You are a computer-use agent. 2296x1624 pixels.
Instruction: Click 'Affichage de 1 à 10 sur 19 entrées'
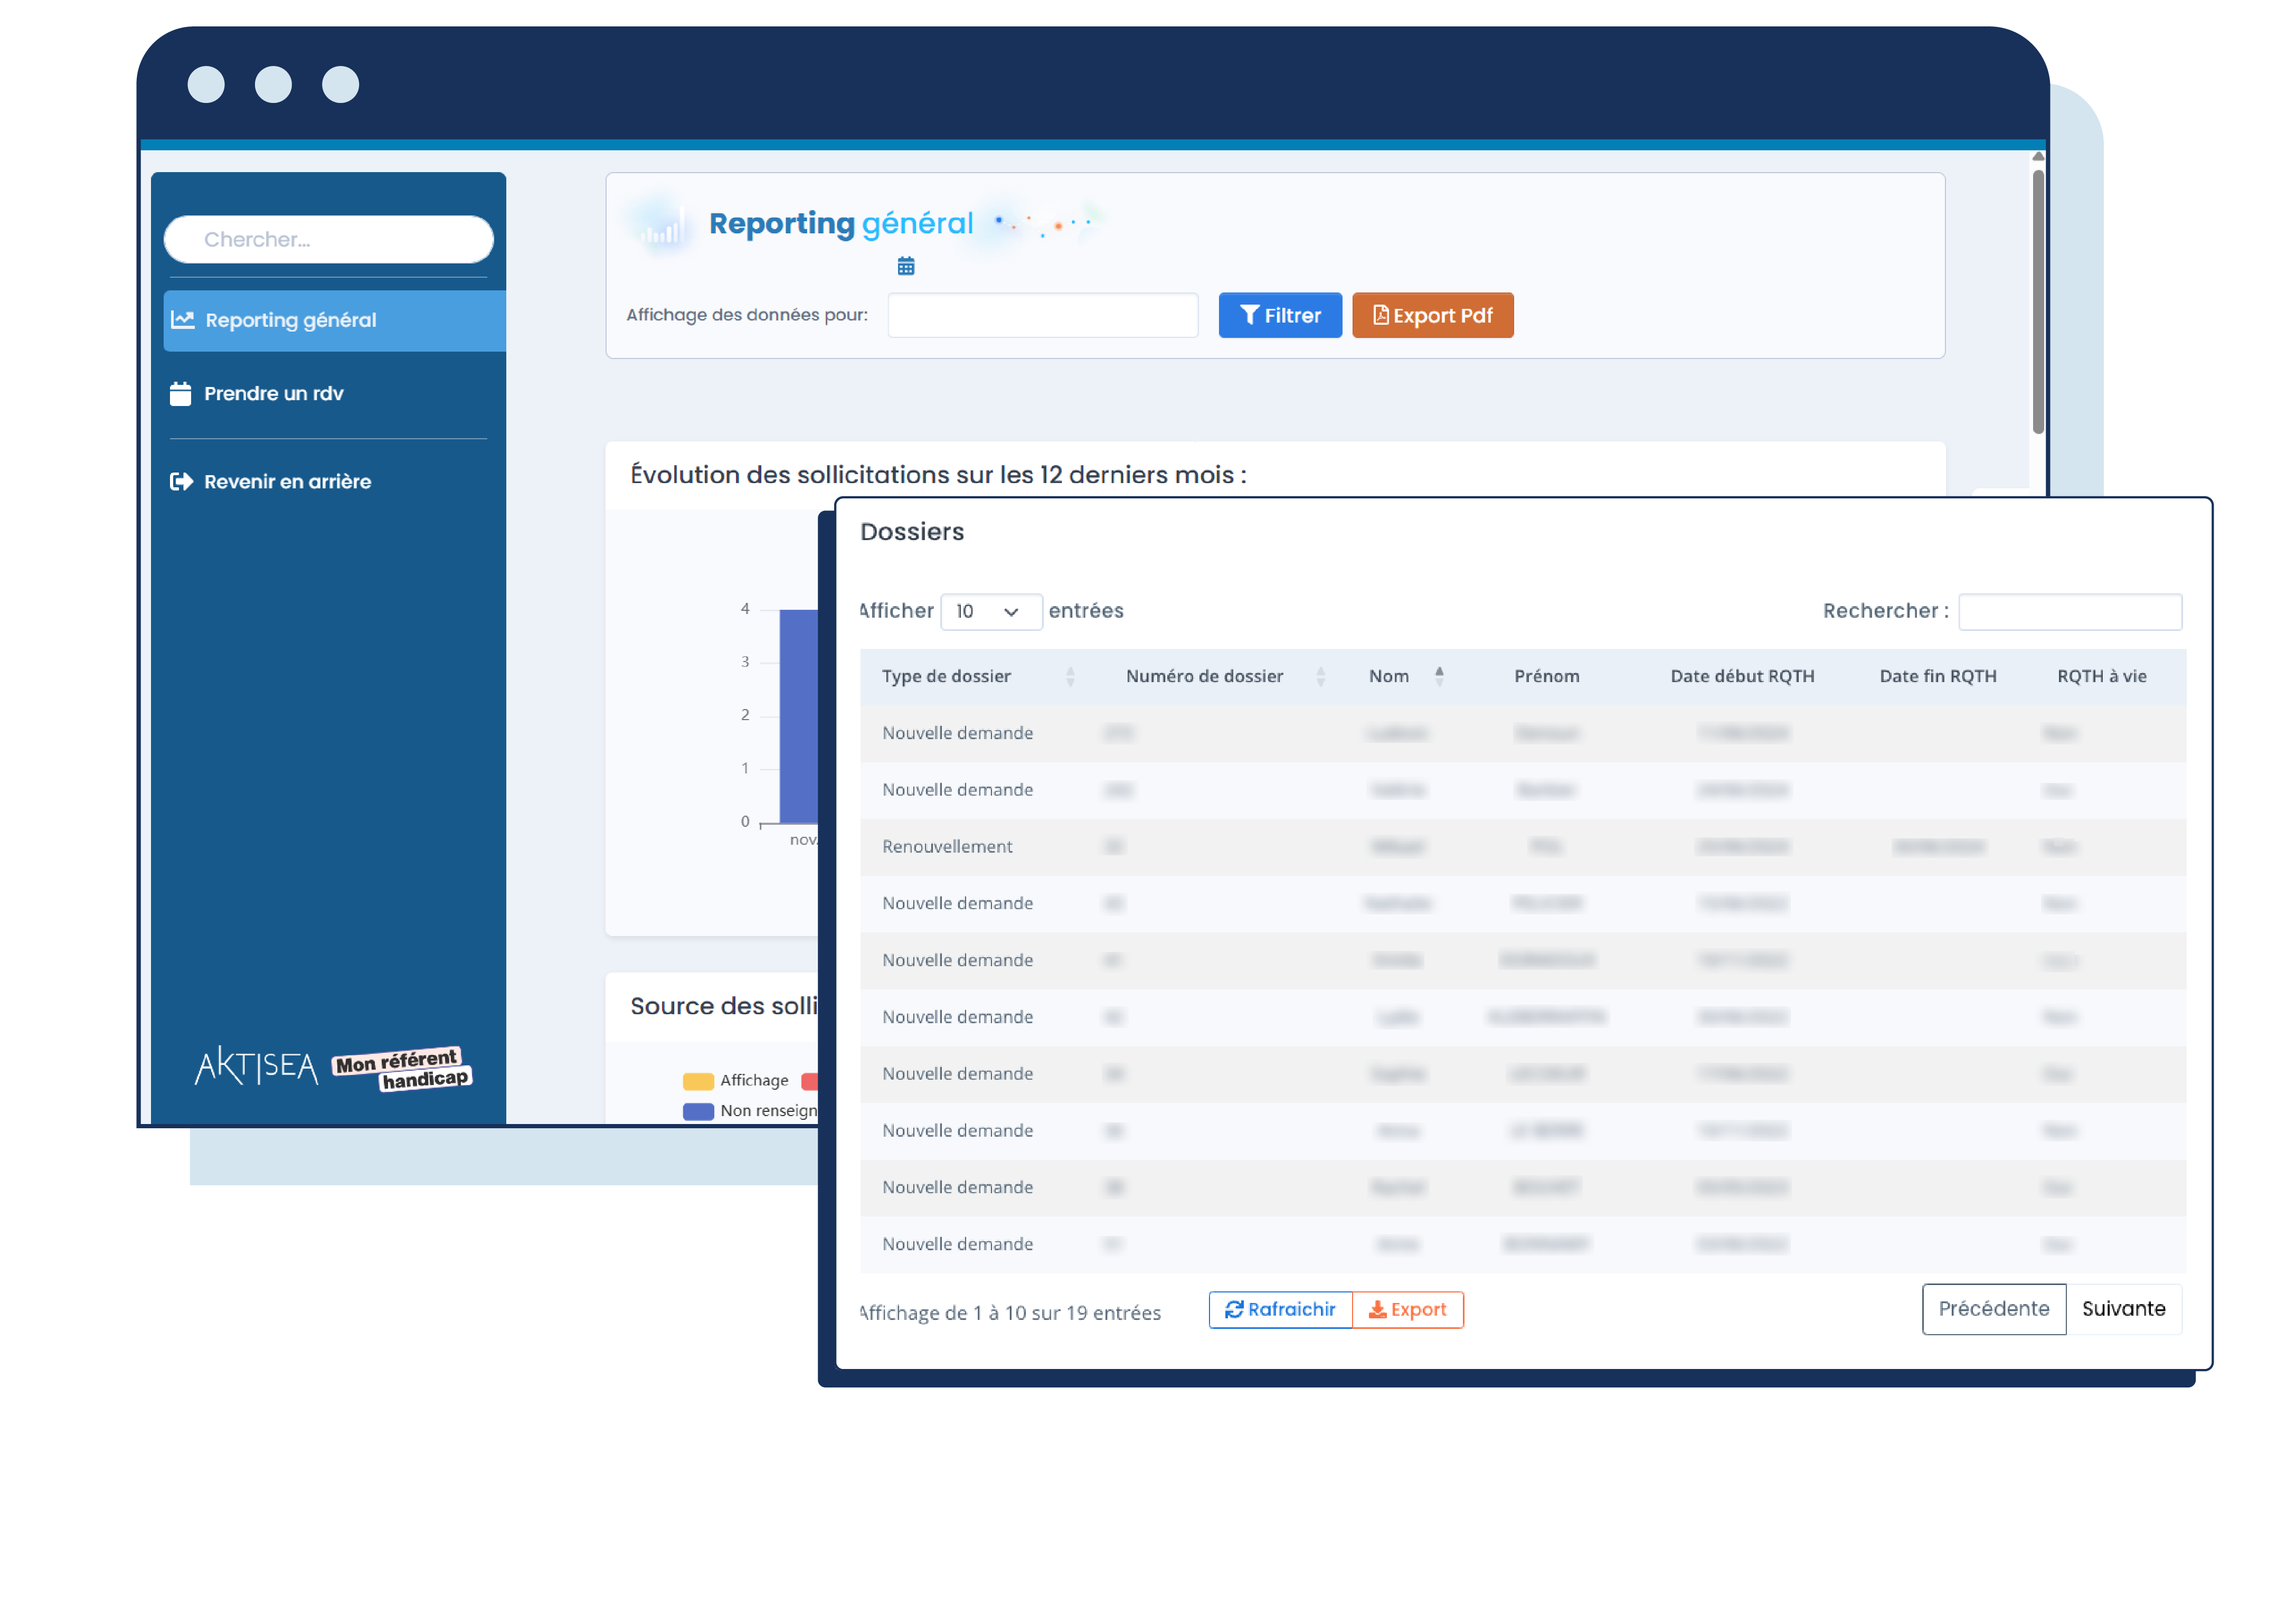pyautogui.click(x=1010, y=1314)
